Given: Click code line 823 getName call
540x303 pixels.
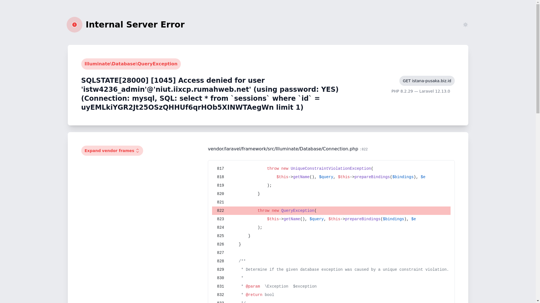Looking at the screenshot, I should (331, 219).
